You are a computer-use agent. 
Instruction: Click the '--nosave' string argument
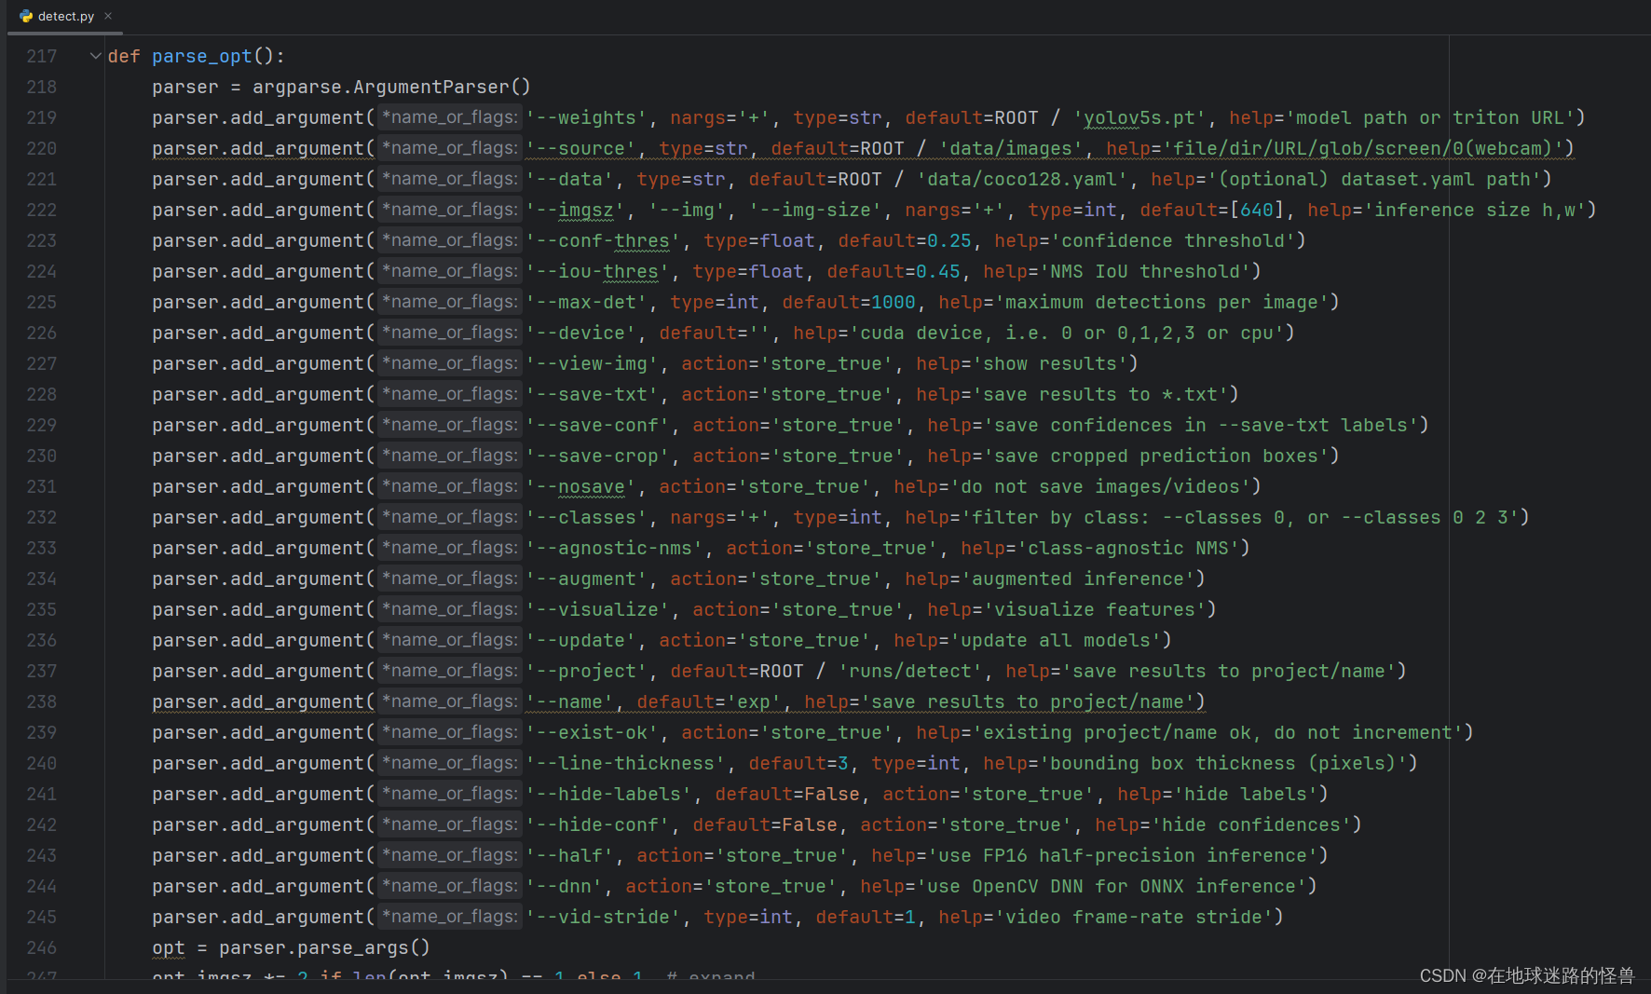point(581,486)
